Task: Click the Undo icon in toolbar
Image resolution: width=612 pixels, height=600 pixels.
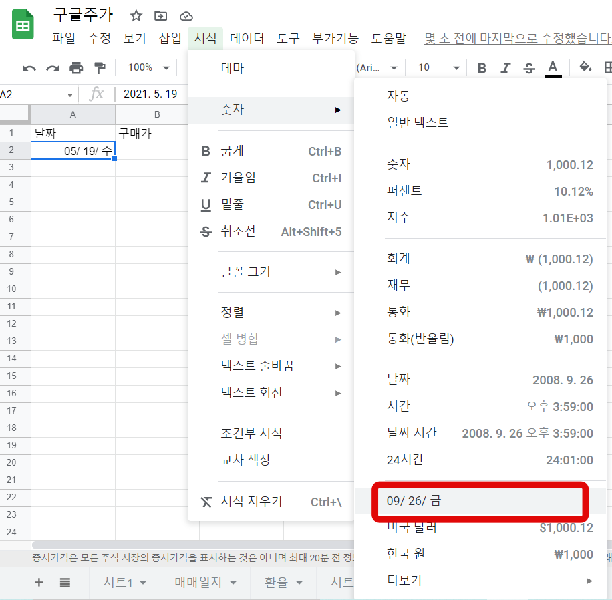Action: [29, 67]
